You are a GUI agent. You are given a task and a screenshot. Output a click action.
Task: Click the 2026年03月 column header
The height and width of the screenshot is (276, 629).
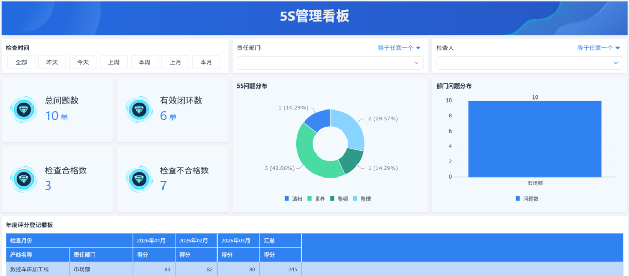238,240
